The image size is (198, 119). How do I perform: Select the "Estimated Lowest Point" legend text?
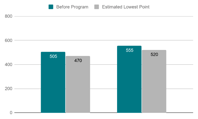[x=126, y=7]
